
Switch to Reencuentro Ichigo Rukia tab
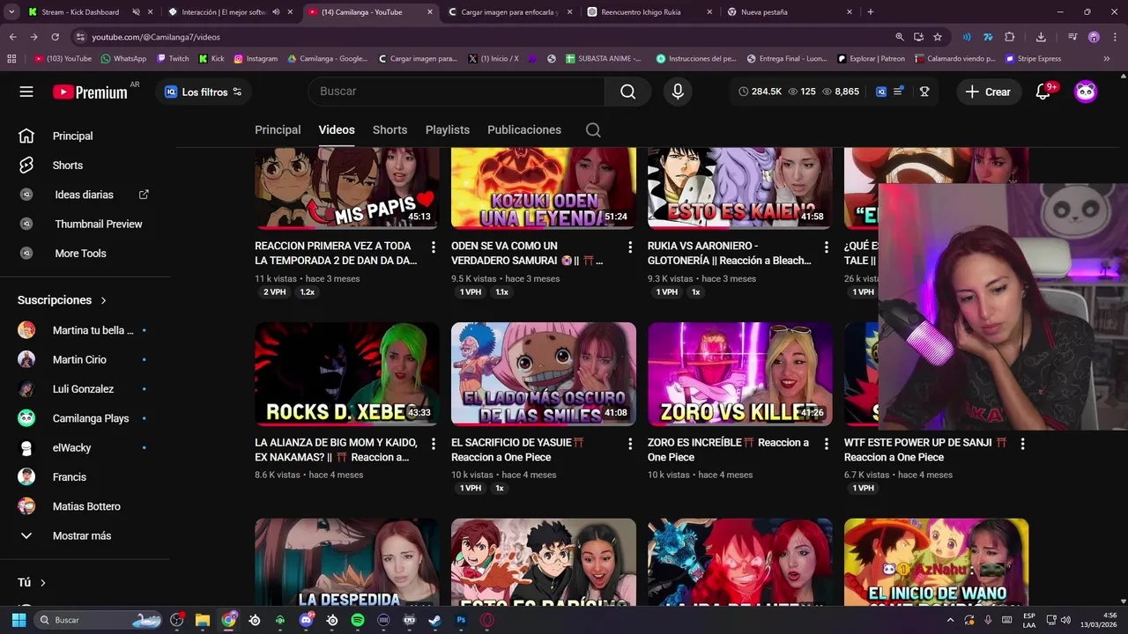point(649,12)
